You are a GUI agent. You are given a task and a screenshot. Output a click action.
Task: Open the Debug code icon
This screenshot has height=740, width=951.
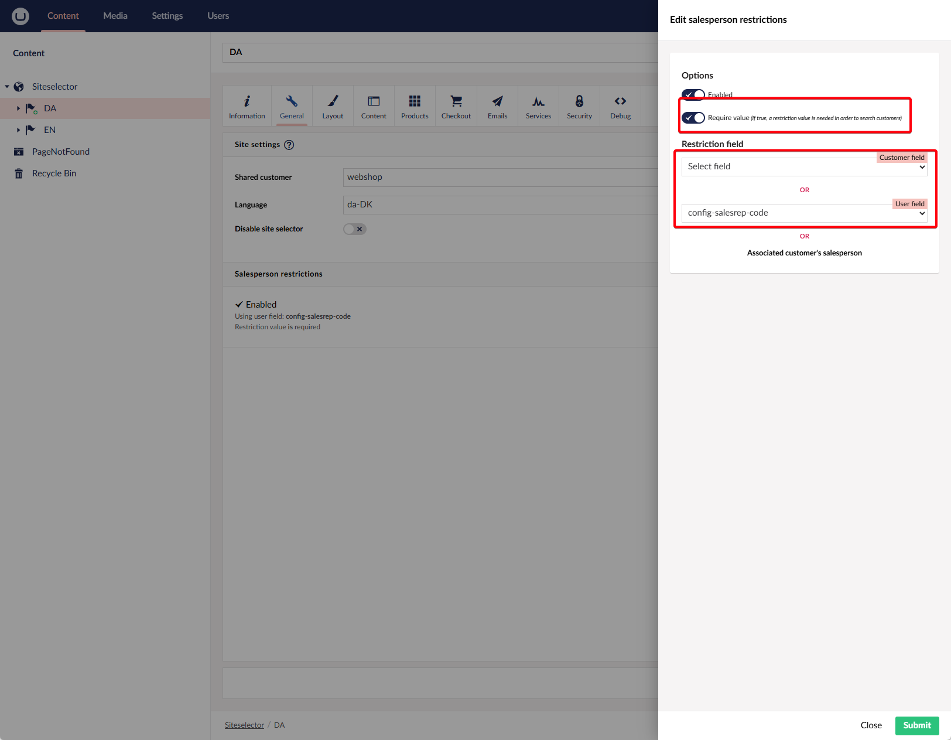tap(620, 101)
